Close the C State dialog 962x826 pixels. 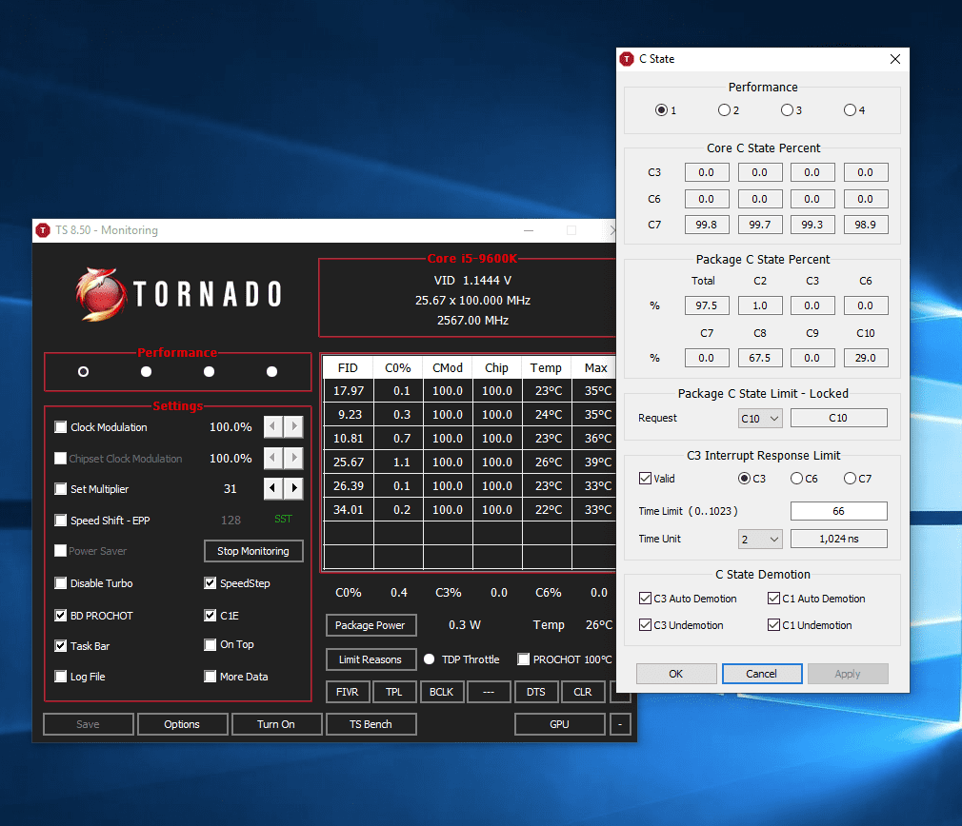895,59
